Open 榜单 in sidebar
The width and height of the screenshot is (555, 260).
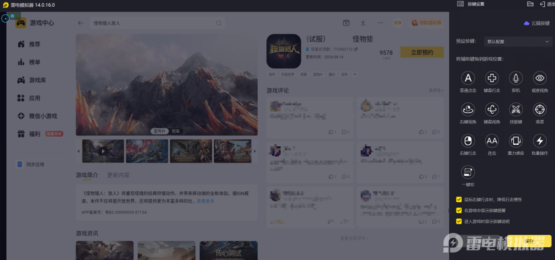(x=29, y=62)
